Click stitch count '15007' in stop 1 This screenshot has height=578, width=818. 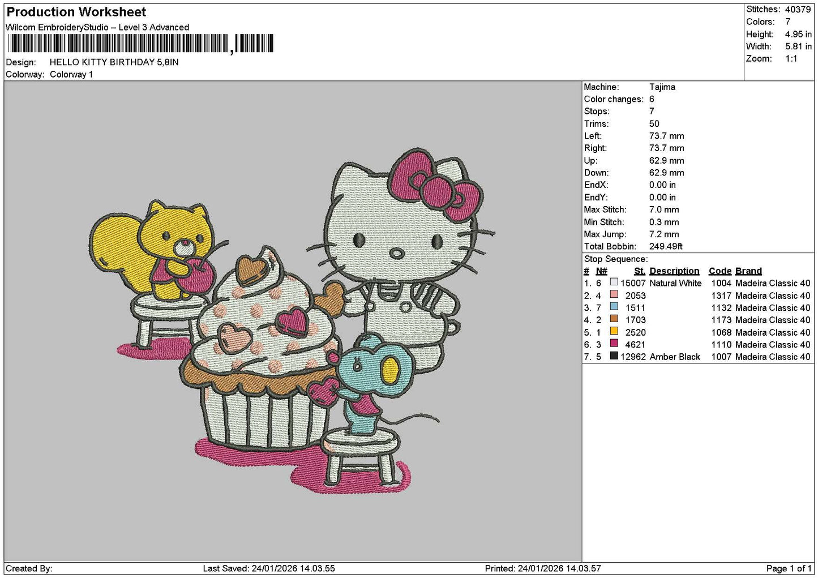pyautogui.click(x=633, y=283)
